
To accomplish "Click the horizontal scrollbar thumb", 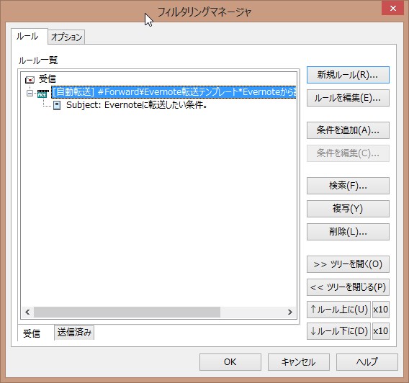I will (127, 312).
